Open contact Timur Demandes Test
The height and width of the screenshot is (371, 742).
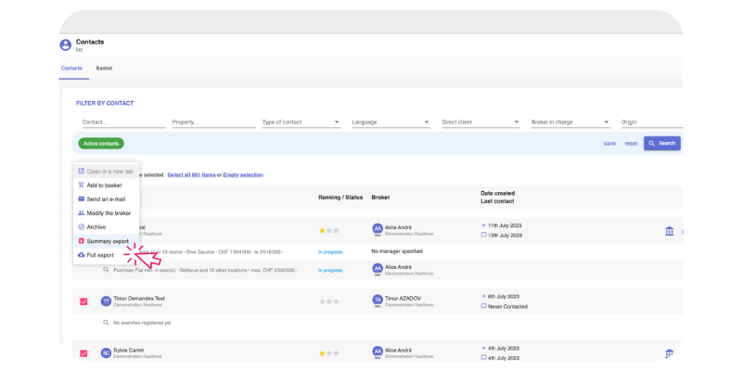pyautogui.click(x=139, y=299)
